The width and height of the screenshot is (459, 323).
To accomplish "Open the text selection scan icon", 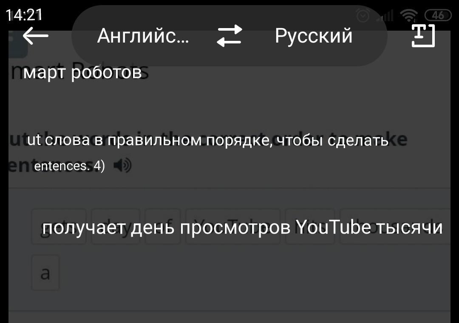I will tap(423, 35).
